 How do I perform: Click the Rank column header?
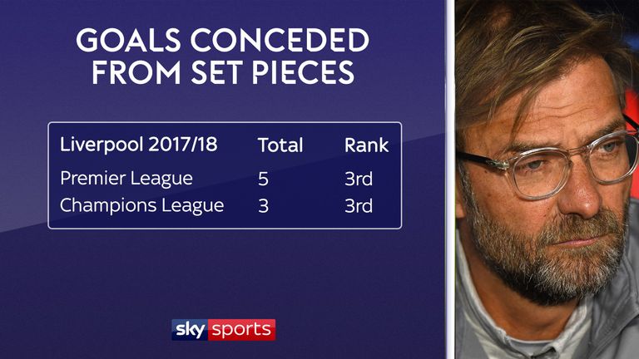[x=366, y=145]
